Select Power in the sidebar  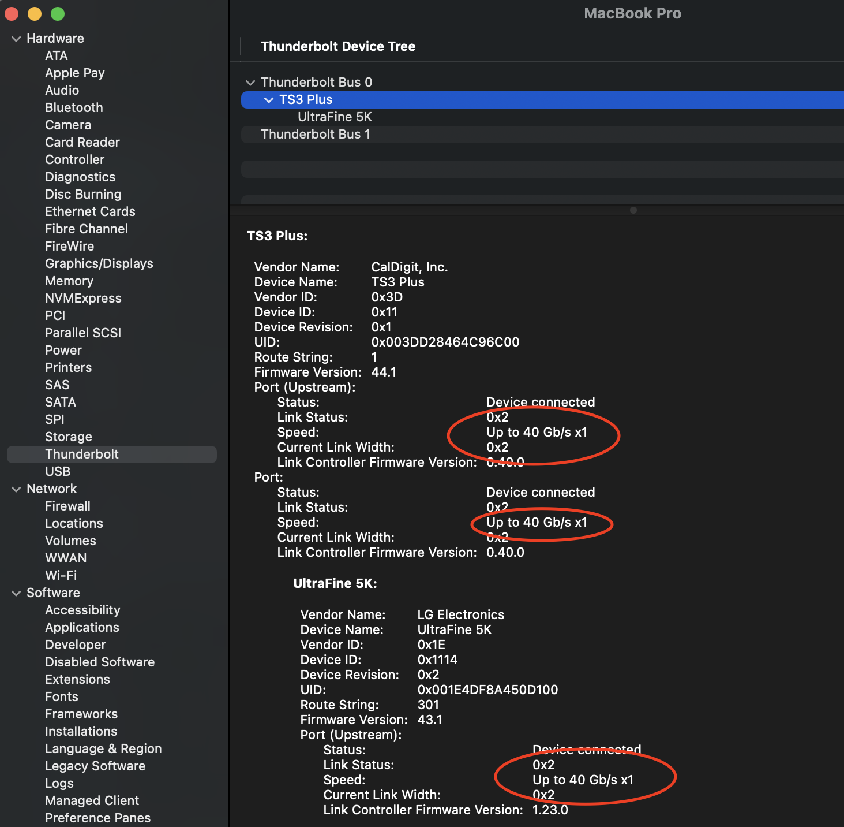pyautogui.click(x=63, y=350)
